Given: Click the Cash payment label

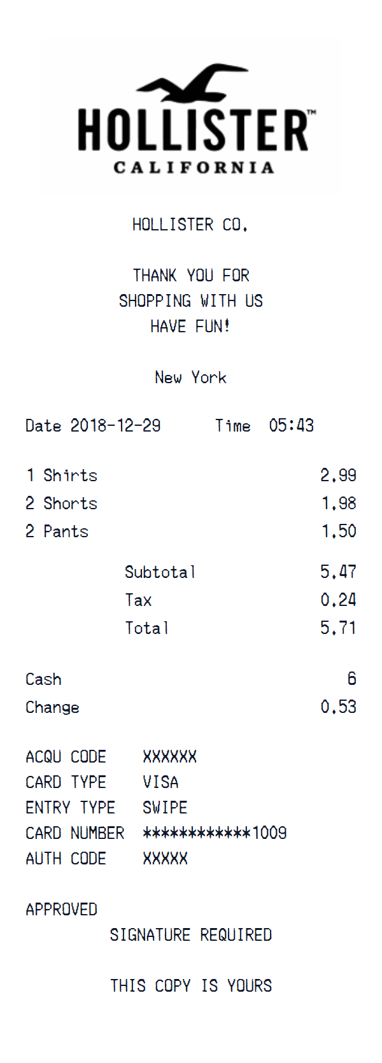Looking at the screenshot, I should (43, 679).
